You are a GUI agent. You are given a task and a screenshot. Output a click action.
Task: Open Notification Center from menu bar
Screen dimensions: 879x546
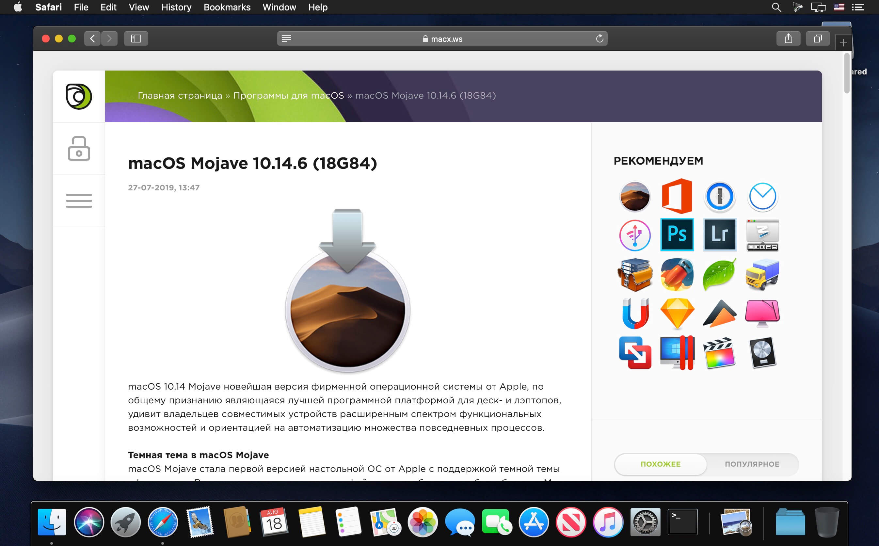858,7
